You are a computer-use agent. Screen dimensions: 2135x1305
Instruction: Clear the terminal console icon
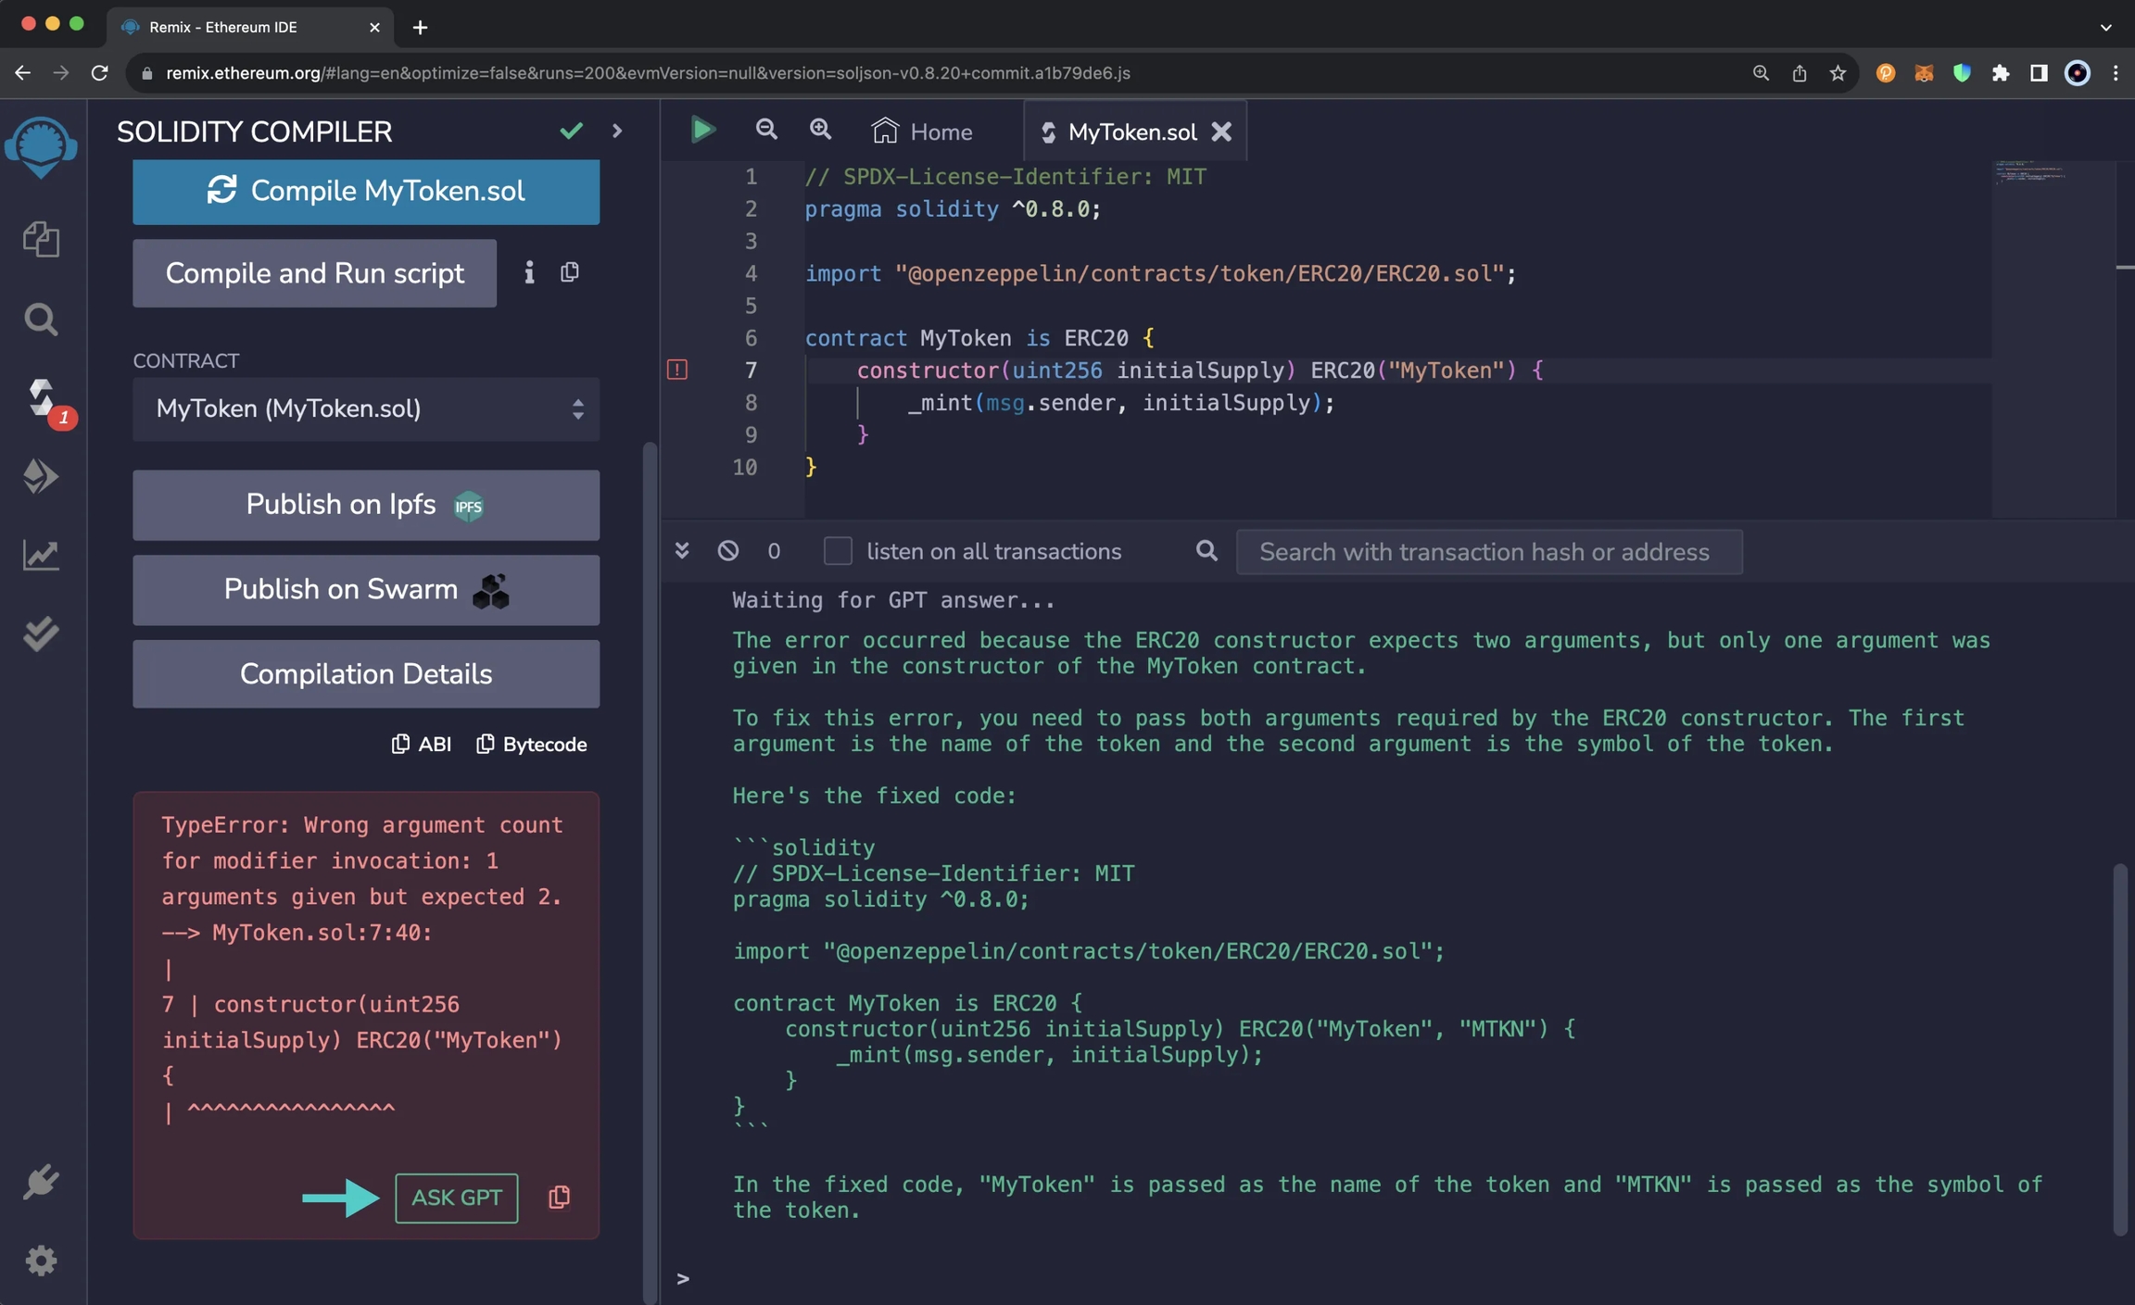click(728, 551)
